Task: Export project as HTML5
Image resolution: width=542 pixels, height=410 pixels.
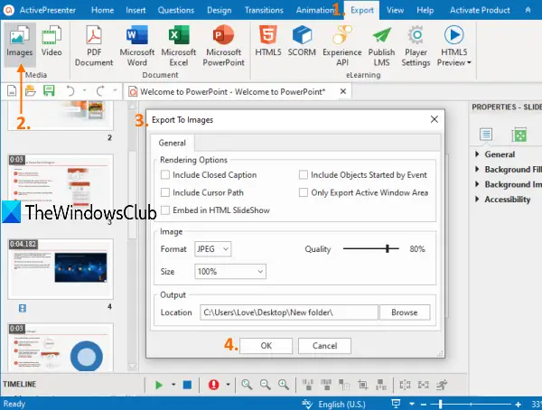Action: point(268,42)
